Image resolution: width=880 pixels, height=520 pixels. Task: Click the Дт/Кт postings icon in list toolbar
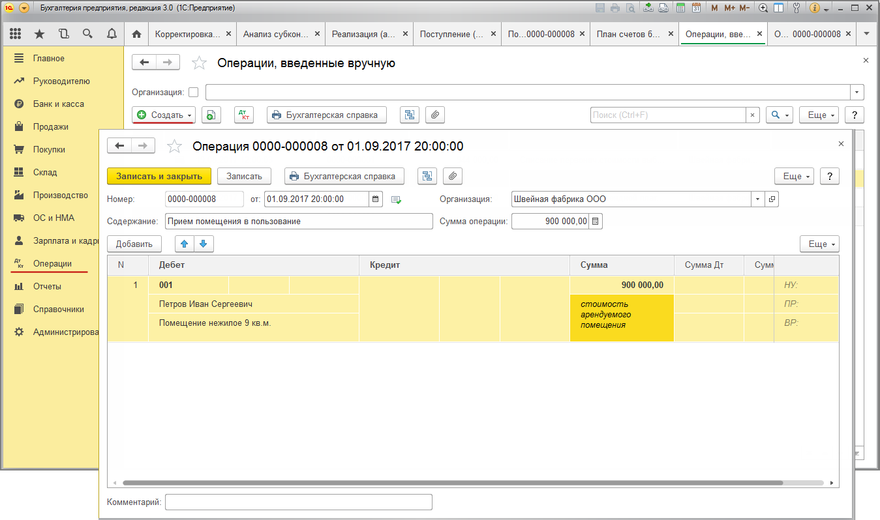coord(244,115)
